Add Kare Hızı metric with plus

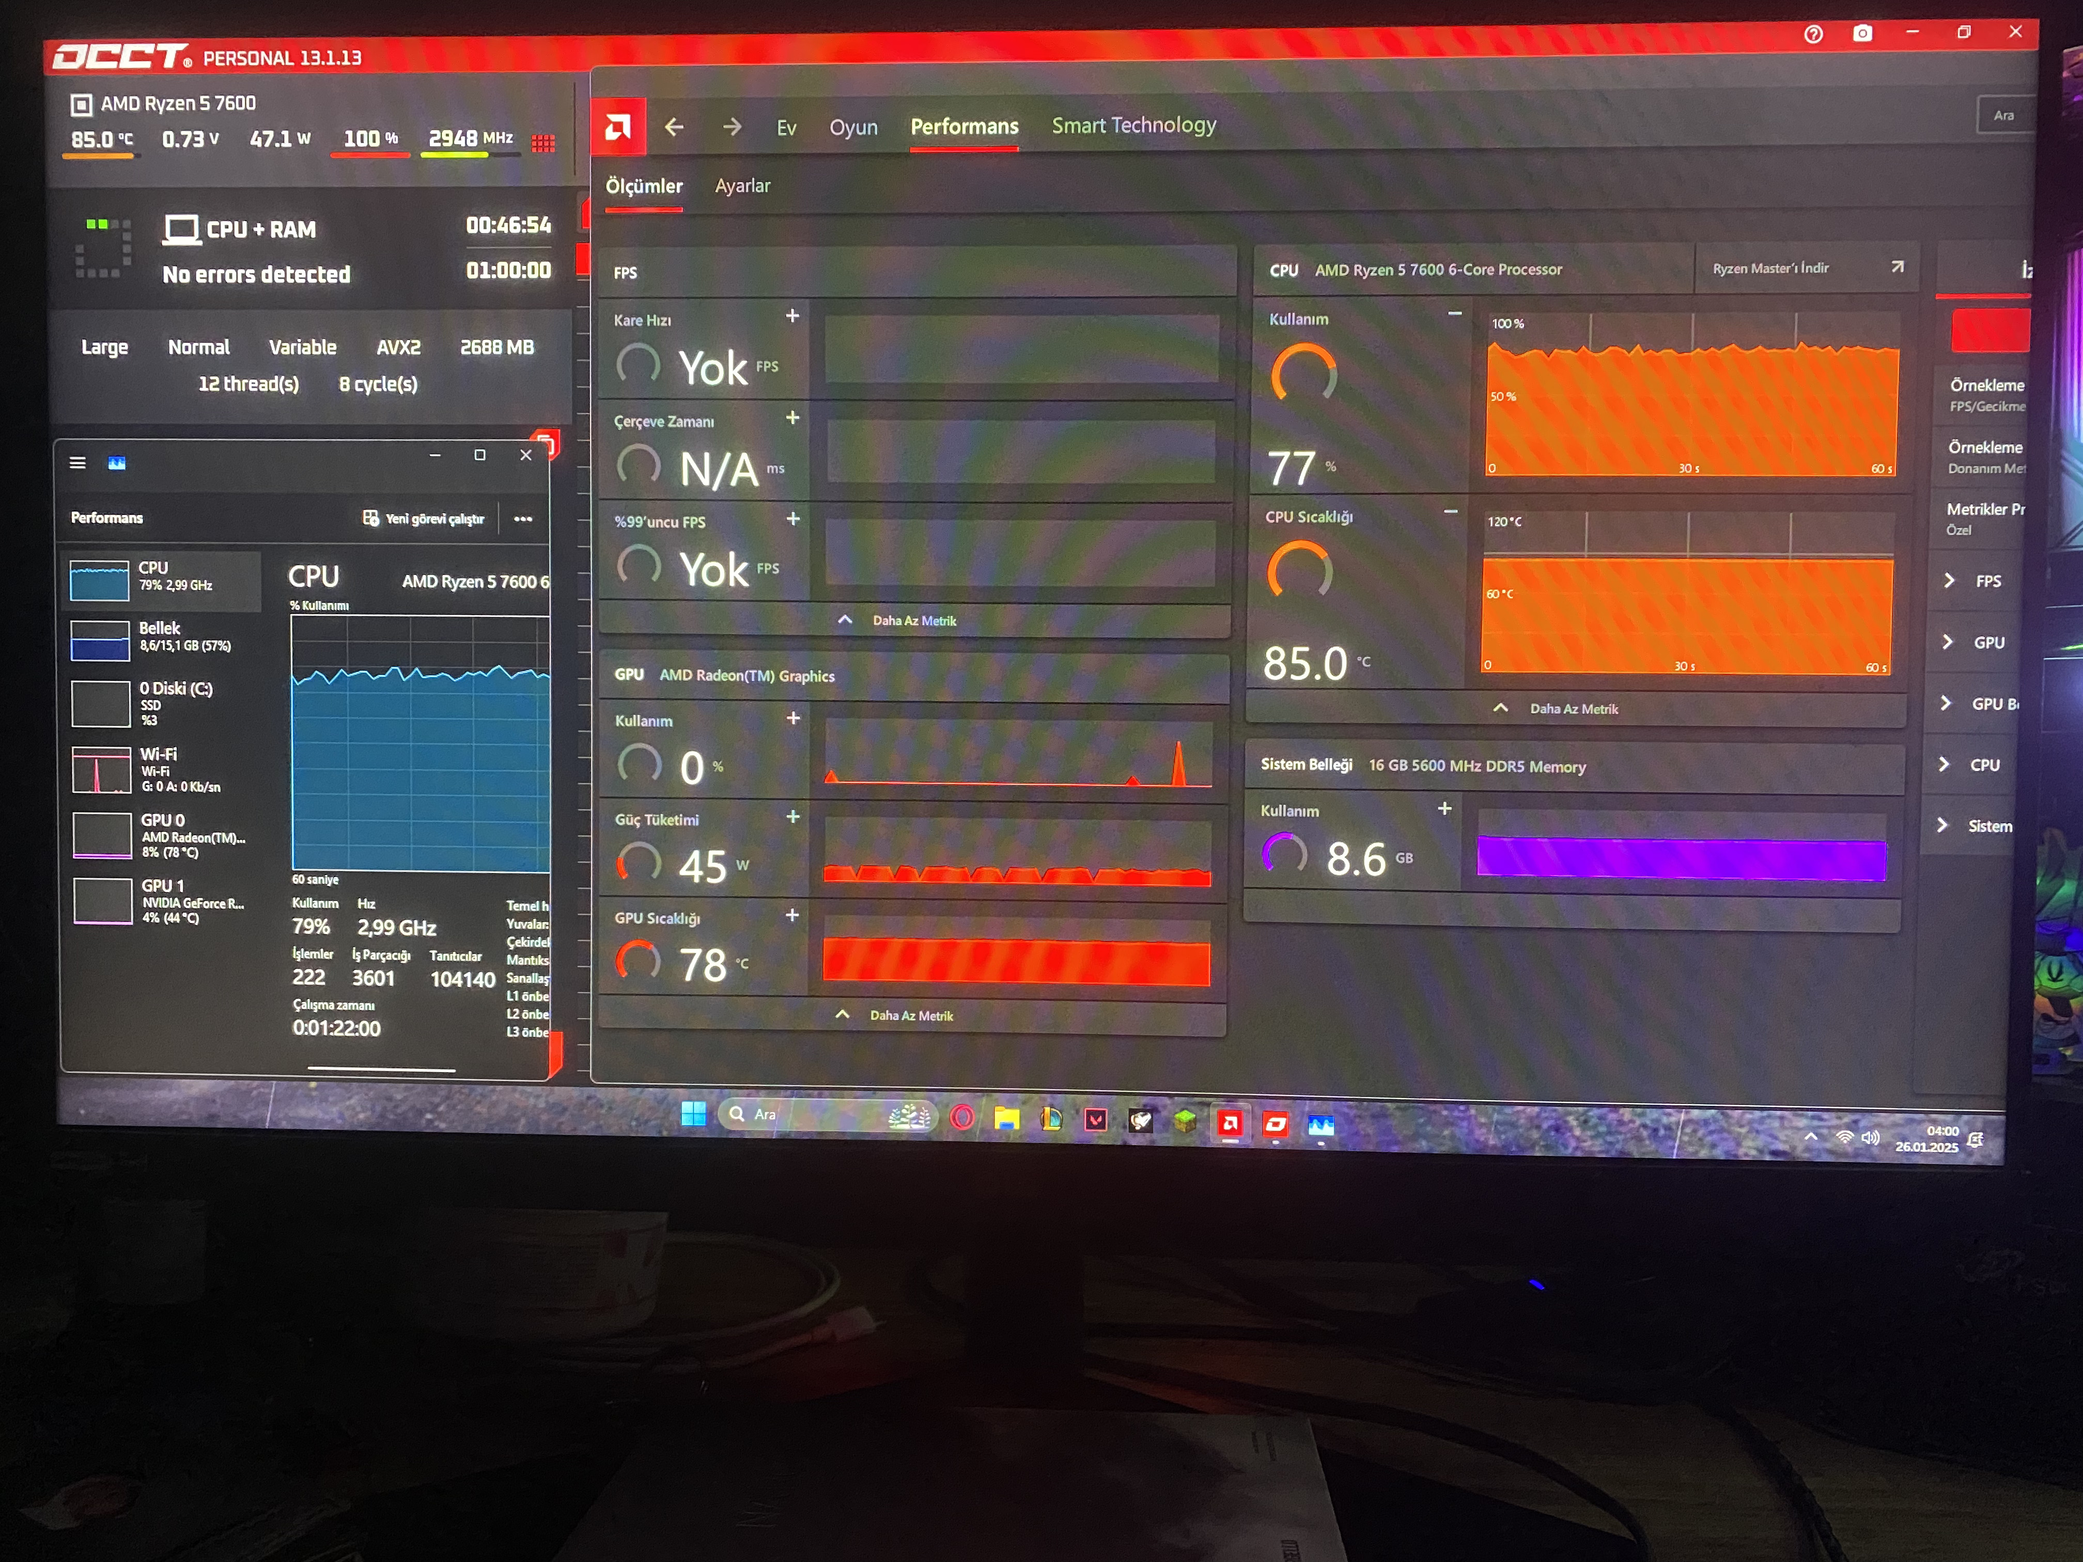point(792,316)
